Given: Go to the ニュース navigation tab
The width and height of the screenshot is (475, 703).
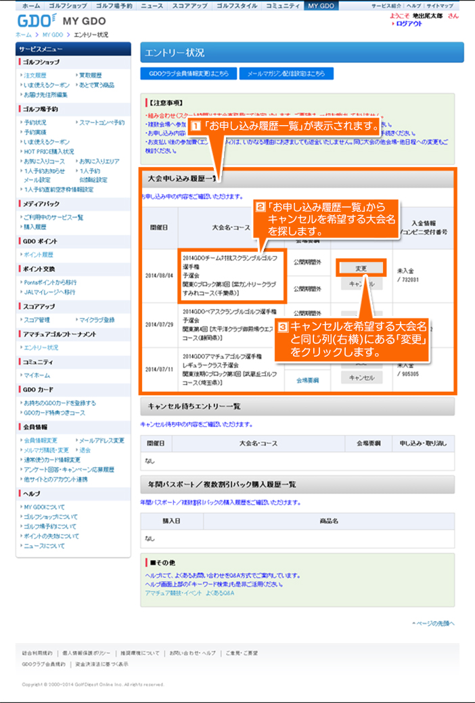Looking at the screenshot, I should tap(151, 6).
